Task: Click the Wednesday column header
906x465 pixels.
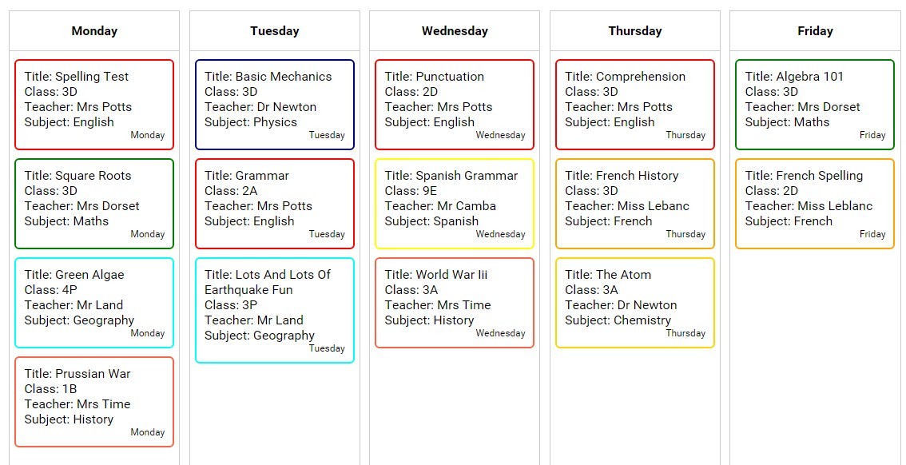Action: point(455,31)
